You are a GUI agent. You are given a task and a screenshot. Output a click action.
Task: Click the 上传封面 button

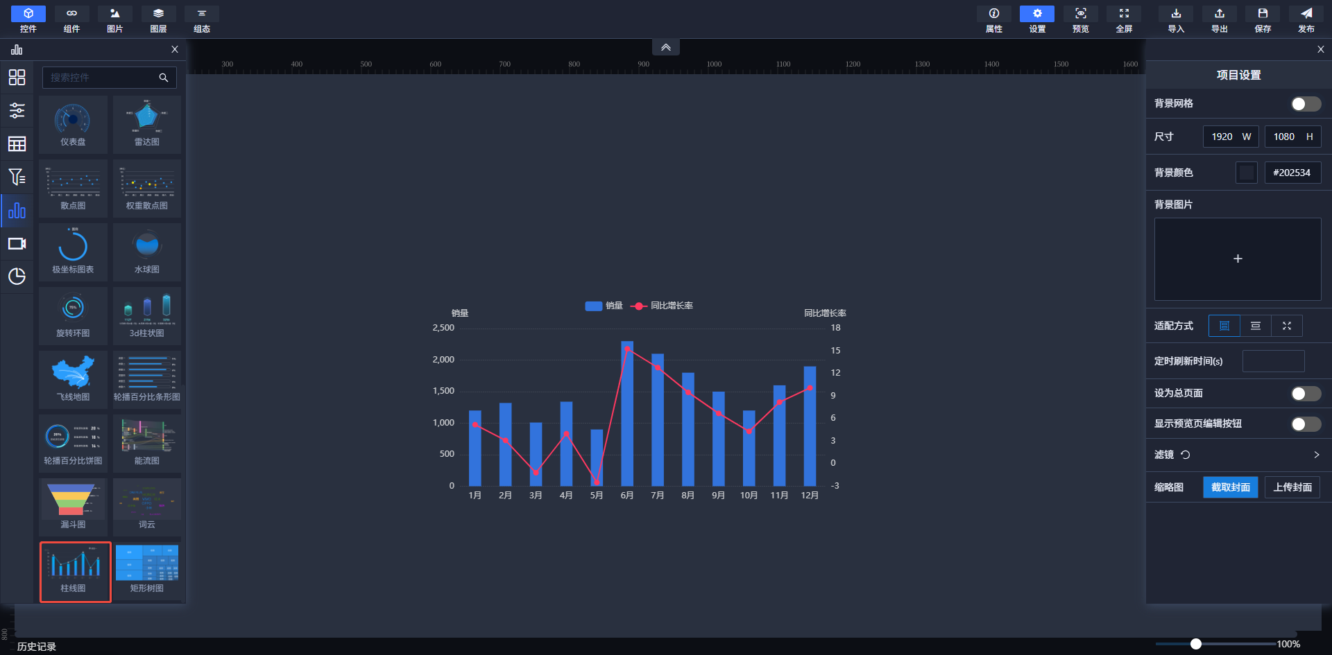coord(1292,487)
